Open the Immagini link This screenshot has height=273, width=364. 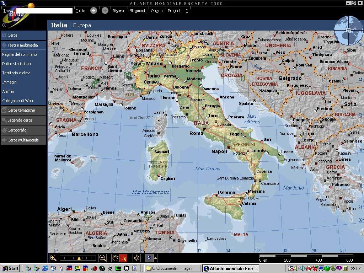click(10, 82)
